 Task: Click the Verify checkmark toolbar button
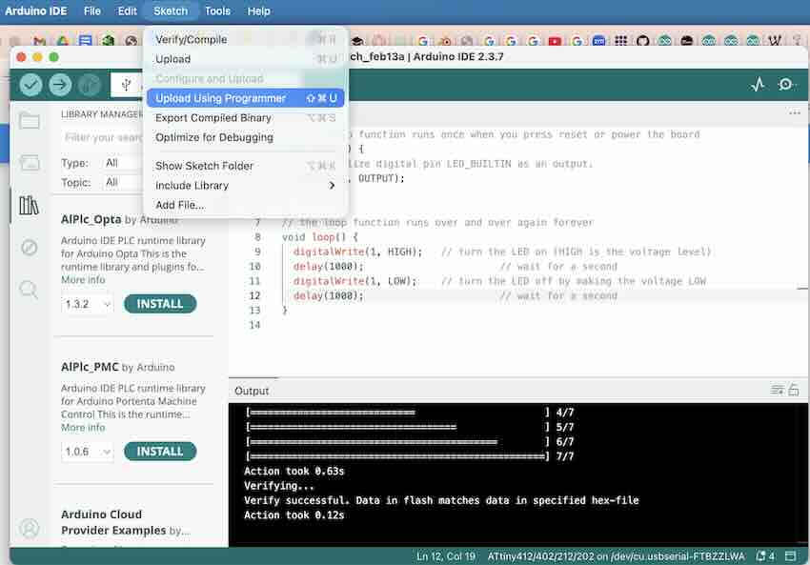(30, 85)
